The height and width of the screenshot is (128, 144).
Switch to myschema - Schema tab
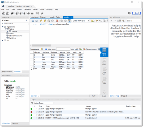38,17
